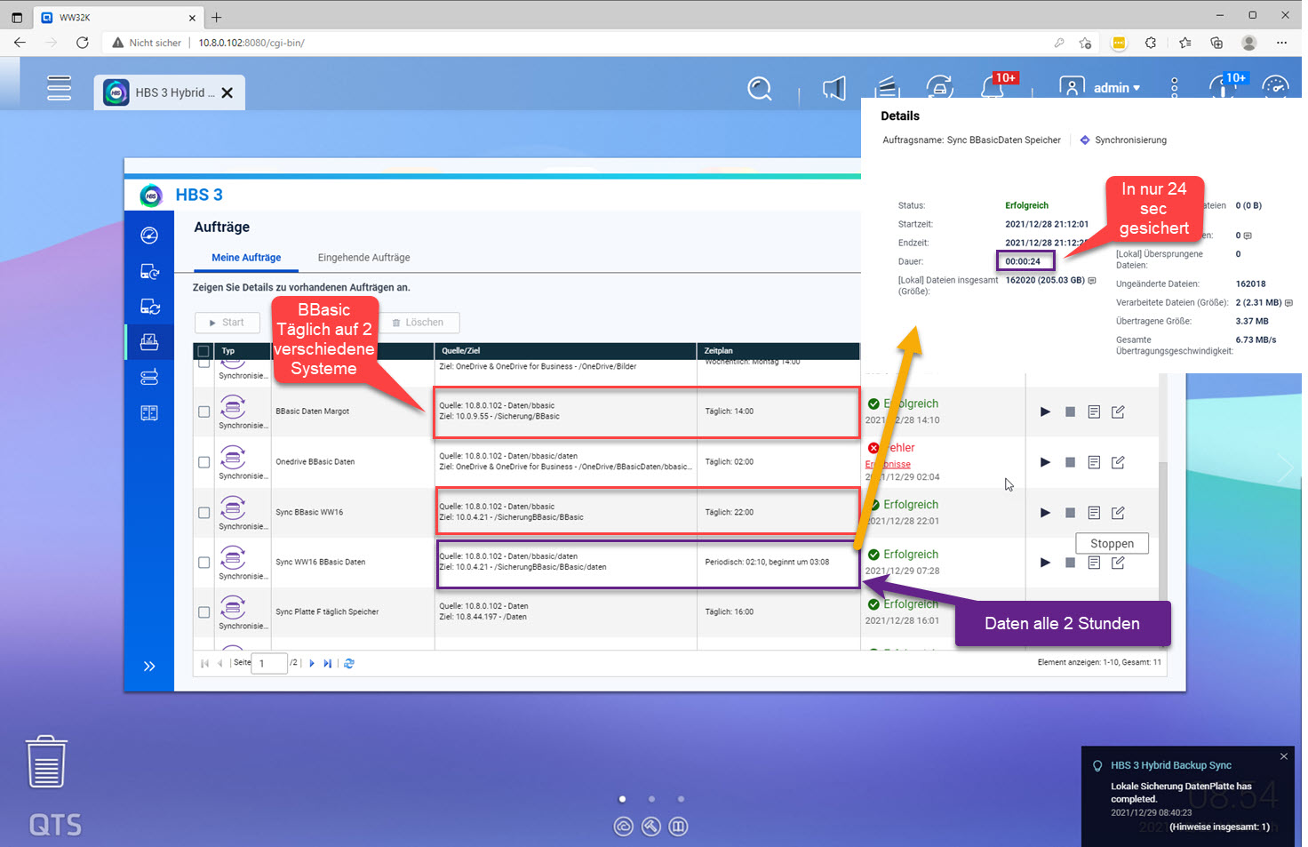Open Storage Spaces in HBS sidebar

[149, 377]
